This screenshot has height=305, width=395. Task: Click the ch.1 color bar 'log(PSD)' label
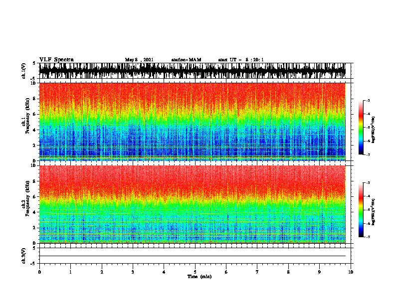[374, 129]
